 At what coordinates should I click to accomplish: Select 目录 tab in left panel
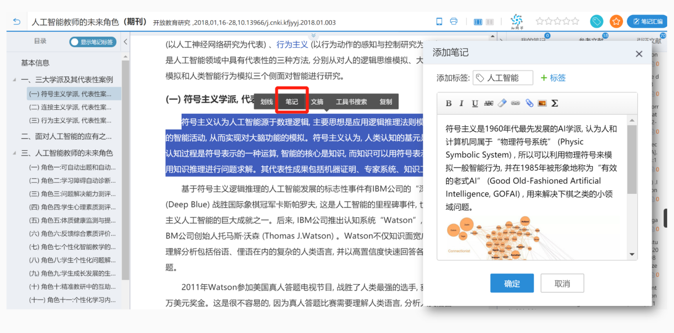40,41
